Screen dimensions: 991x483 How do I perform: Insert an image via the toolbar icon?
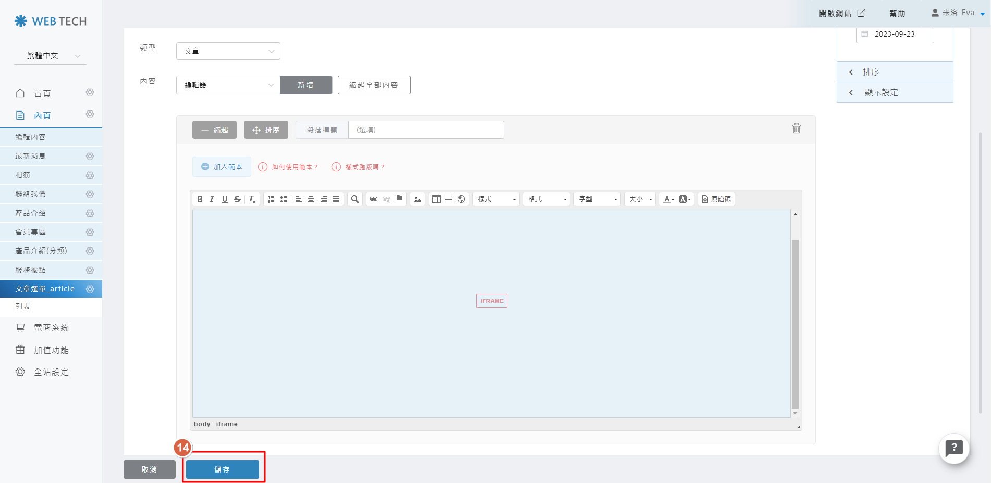click(418, 199)
